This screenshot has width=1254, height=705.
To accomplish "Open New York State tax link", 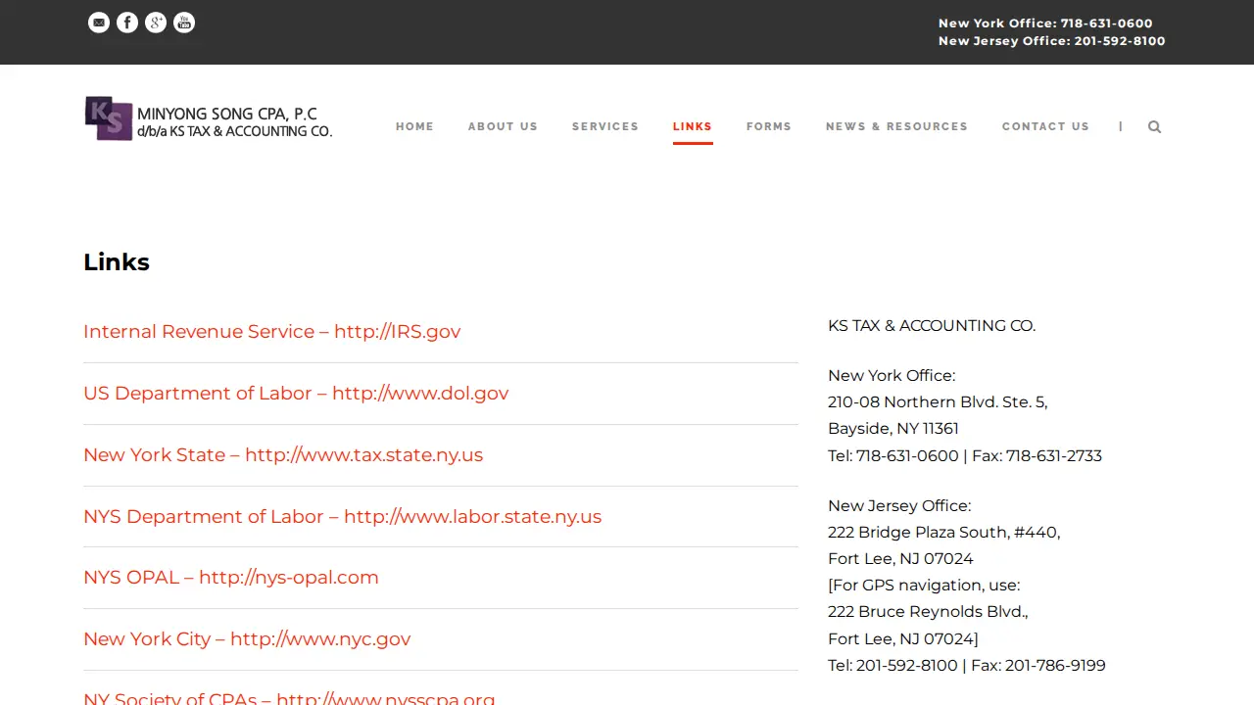I will 283,454.
